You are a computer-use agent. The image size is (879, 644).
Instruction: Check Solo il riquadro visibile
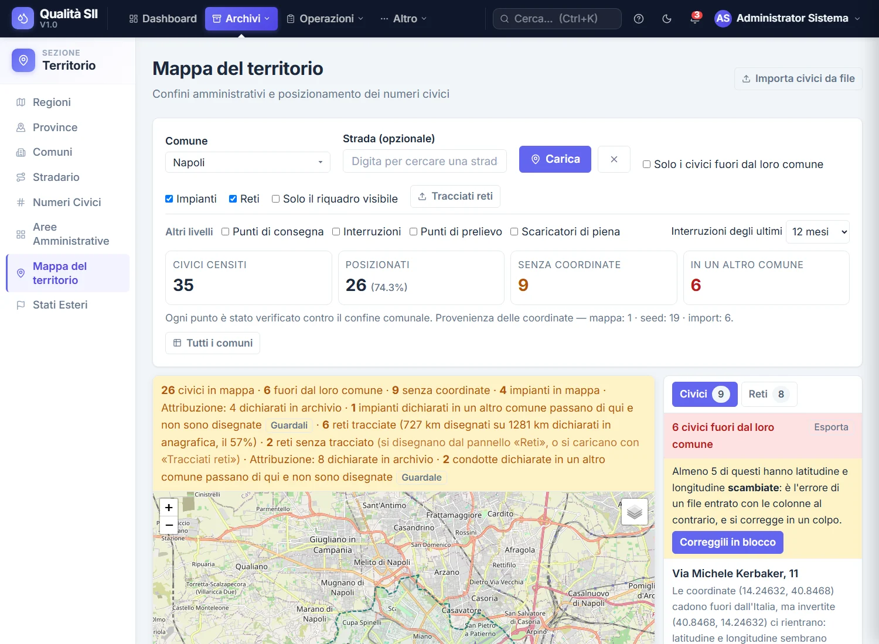276,199
